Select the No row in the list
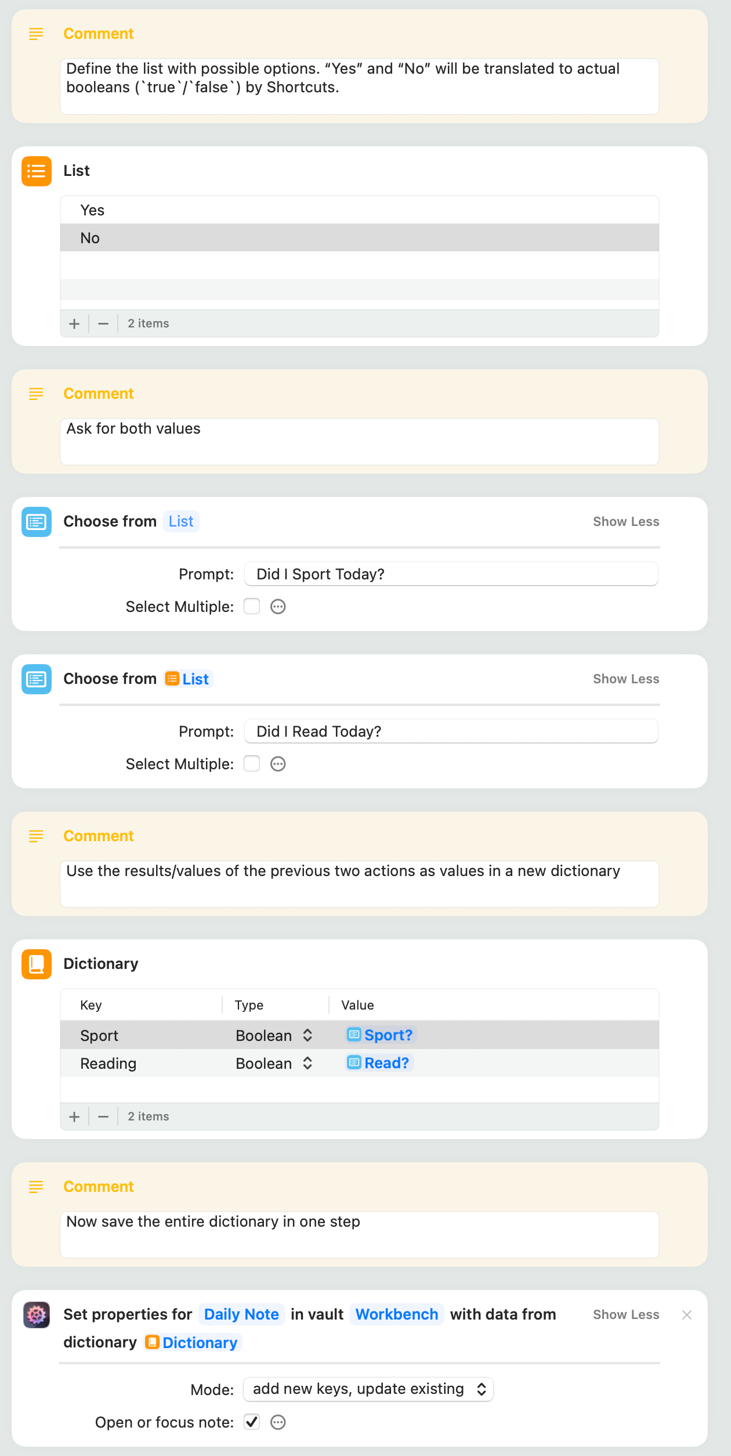Screen dimensions: 731x1456 pyautogui.click(x=359, y=238)
